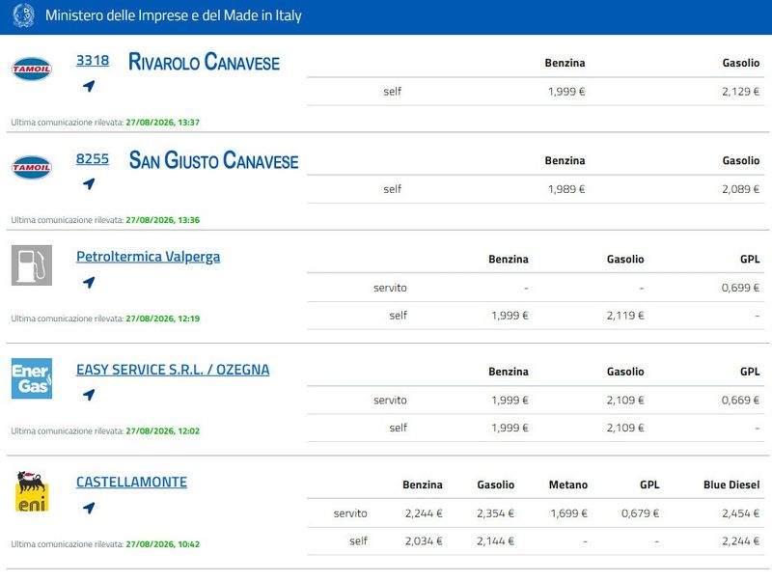Open the Petroltermica Valperga station link

149,257
